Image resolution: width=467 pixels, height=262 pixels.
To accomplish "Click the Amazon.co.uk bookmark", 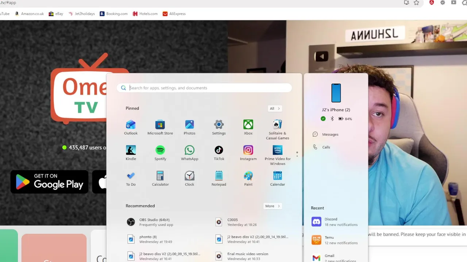I will (29, 13).
